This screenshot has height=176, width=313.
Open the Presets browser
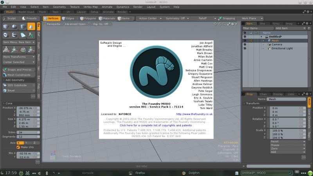(x=29, y=18)
